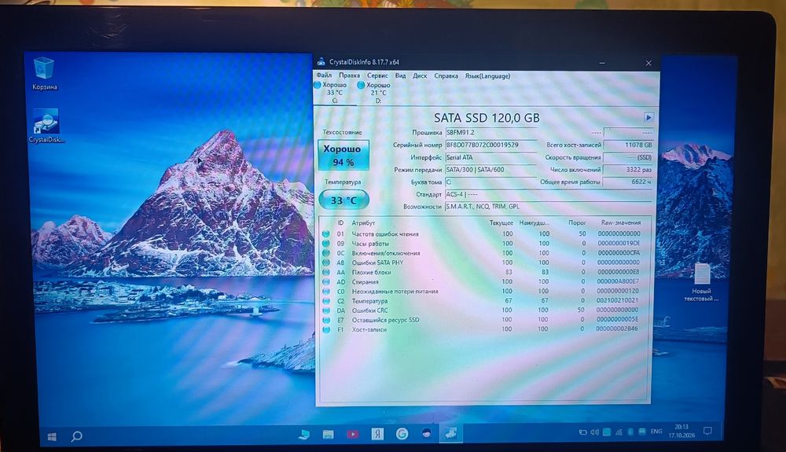Open the taskbar clock showing 20:13
Screen dimensions: 786x452
point(681,431)
